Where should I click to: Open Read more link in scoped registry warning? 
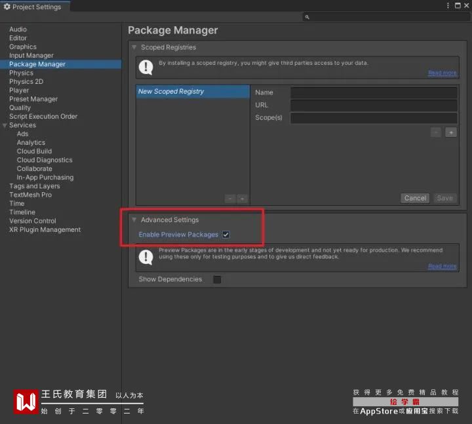click(x=442, y=73)
